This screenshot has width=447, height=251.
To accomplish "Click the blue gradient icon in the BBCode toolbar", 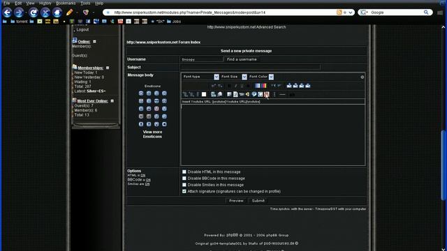I will click(x=258, y=85).
